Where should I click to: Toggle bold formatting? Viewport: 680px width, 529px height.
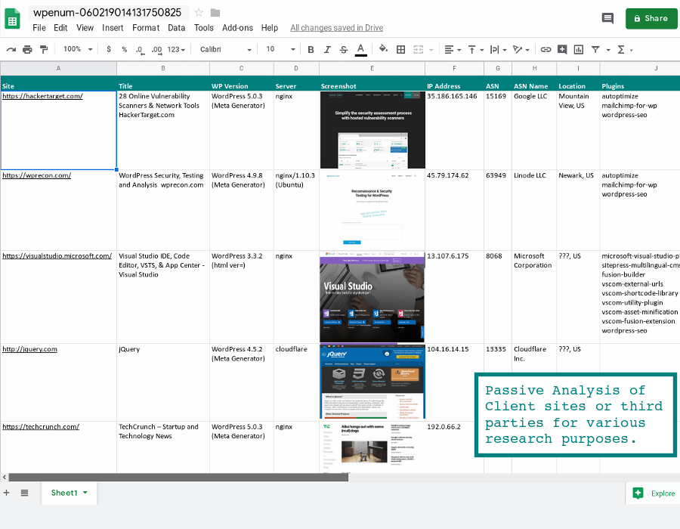point(311,49)
